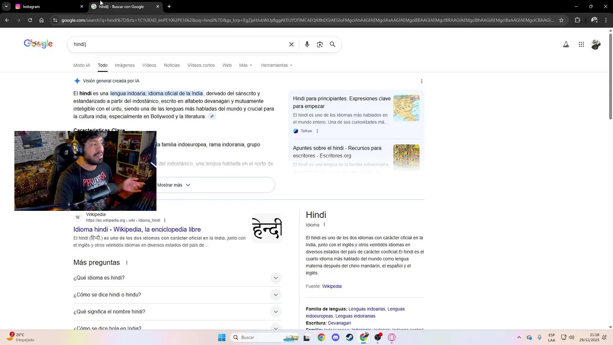Select the 'Noticias' tab
The image size is (613, 345).
pyautogui.click(x=171, y=65)
